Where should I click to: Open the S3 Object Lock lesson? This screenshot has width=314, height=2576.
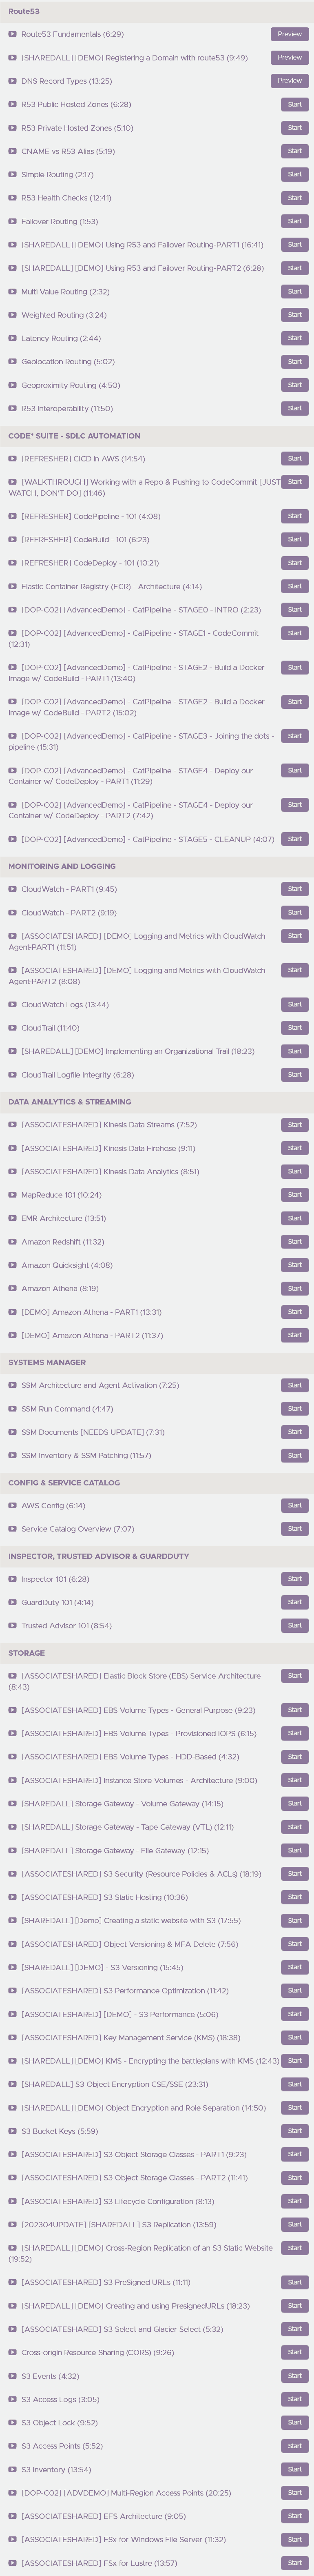pyautogui.click(x=59, y=2423)
